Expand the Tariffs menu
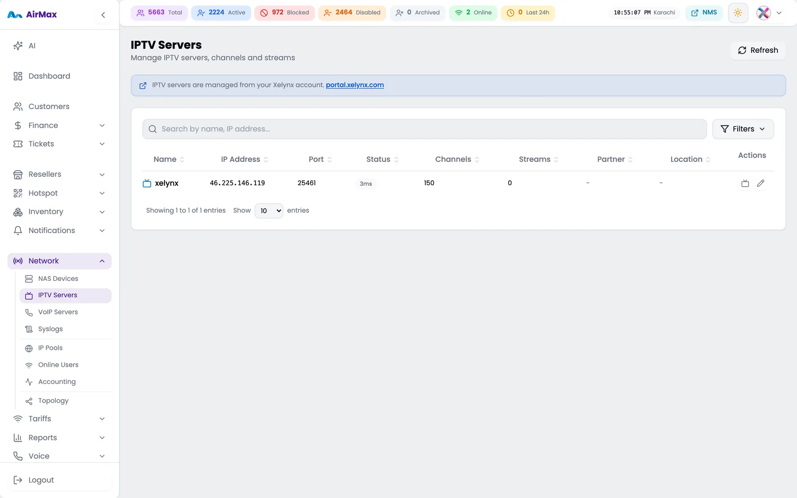This screenshot has width=797, height=498. point(59,419)
